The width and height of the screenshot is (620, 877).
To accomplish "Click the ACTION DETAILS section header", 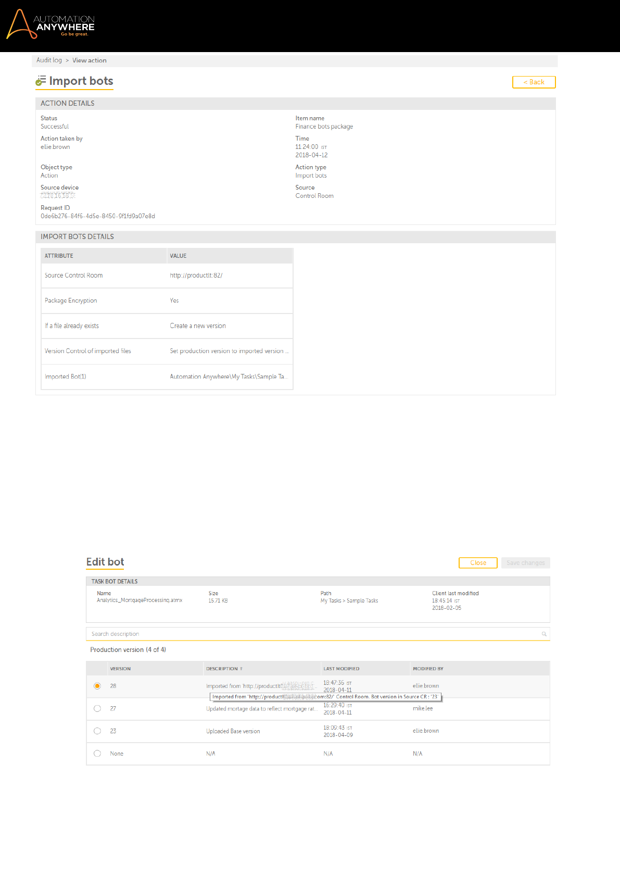I will pyautogui.click(x=295, y=103).
